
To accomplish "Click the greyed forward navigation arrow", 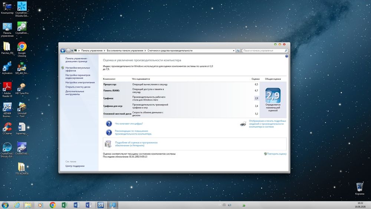I will tap(68, 50).
